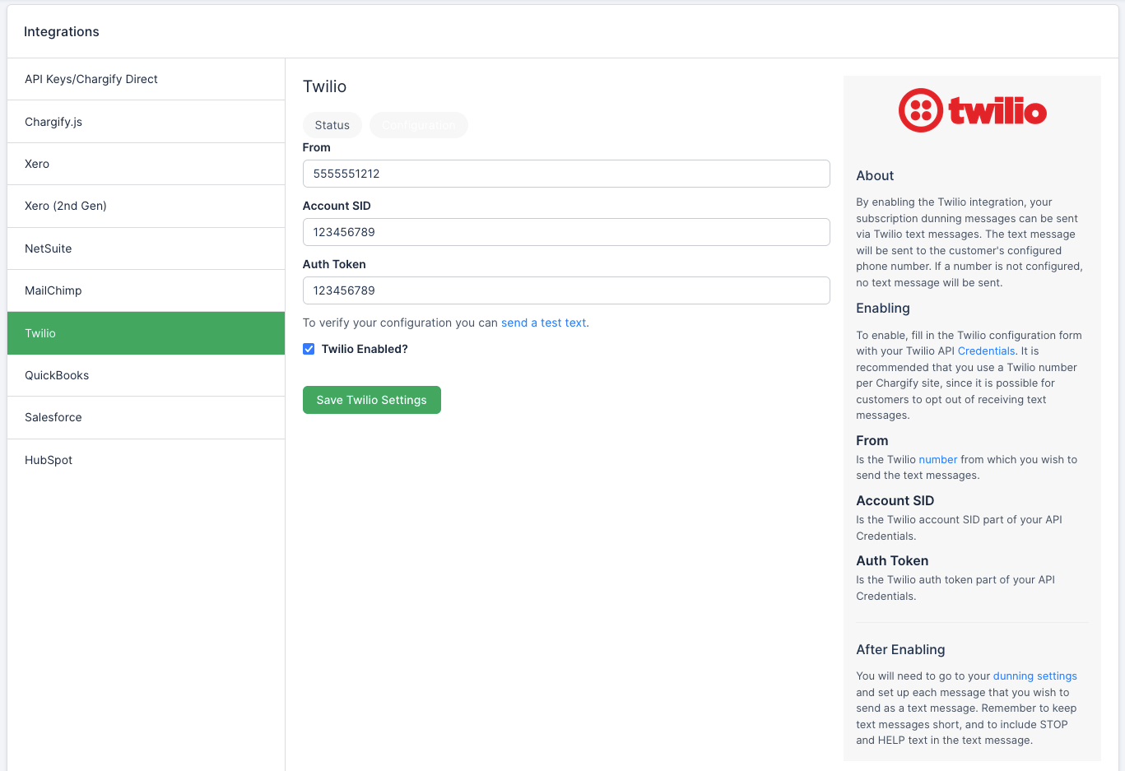This screenshot has height=771, width=1125.
Task: Click Save Twilio Settings
Action: point(371,399)
